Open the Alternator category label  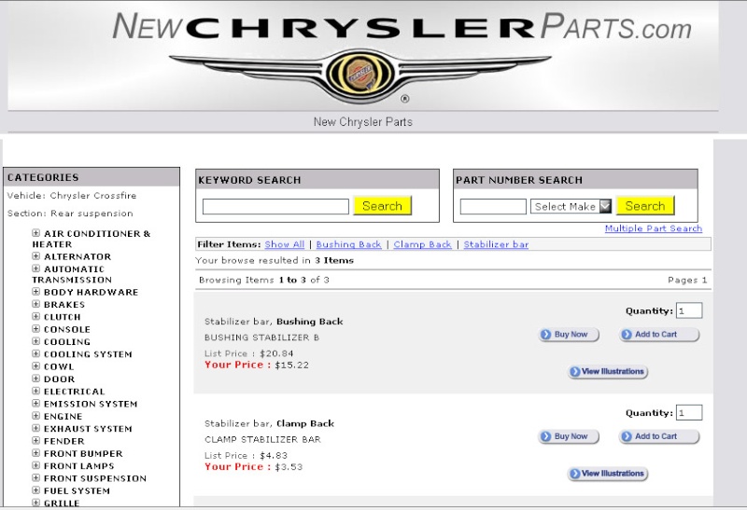pyautogui.click(x=78, y=256)
